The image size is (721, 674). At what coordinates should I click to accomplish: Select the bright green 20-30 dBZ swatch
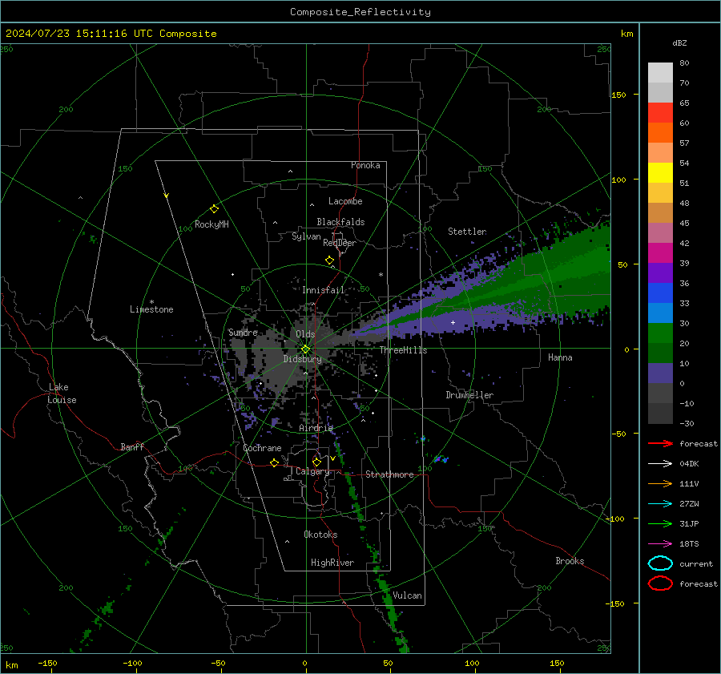point(660,333)
